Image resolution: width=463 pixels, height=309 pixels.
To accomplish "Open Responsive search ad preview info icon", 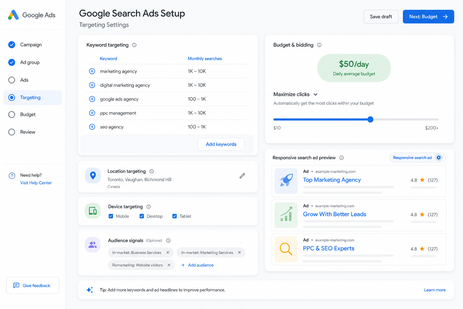I will pos(342,158).
